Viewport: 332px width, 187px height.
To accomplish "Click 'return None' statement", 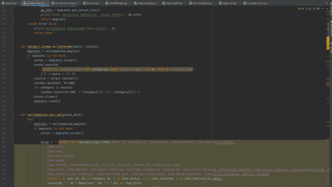I will click(43, 33).
